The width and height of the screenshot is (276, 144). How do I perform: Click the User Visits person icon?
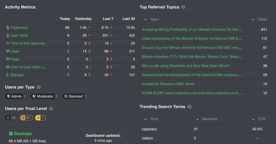[x=8, y=36]
